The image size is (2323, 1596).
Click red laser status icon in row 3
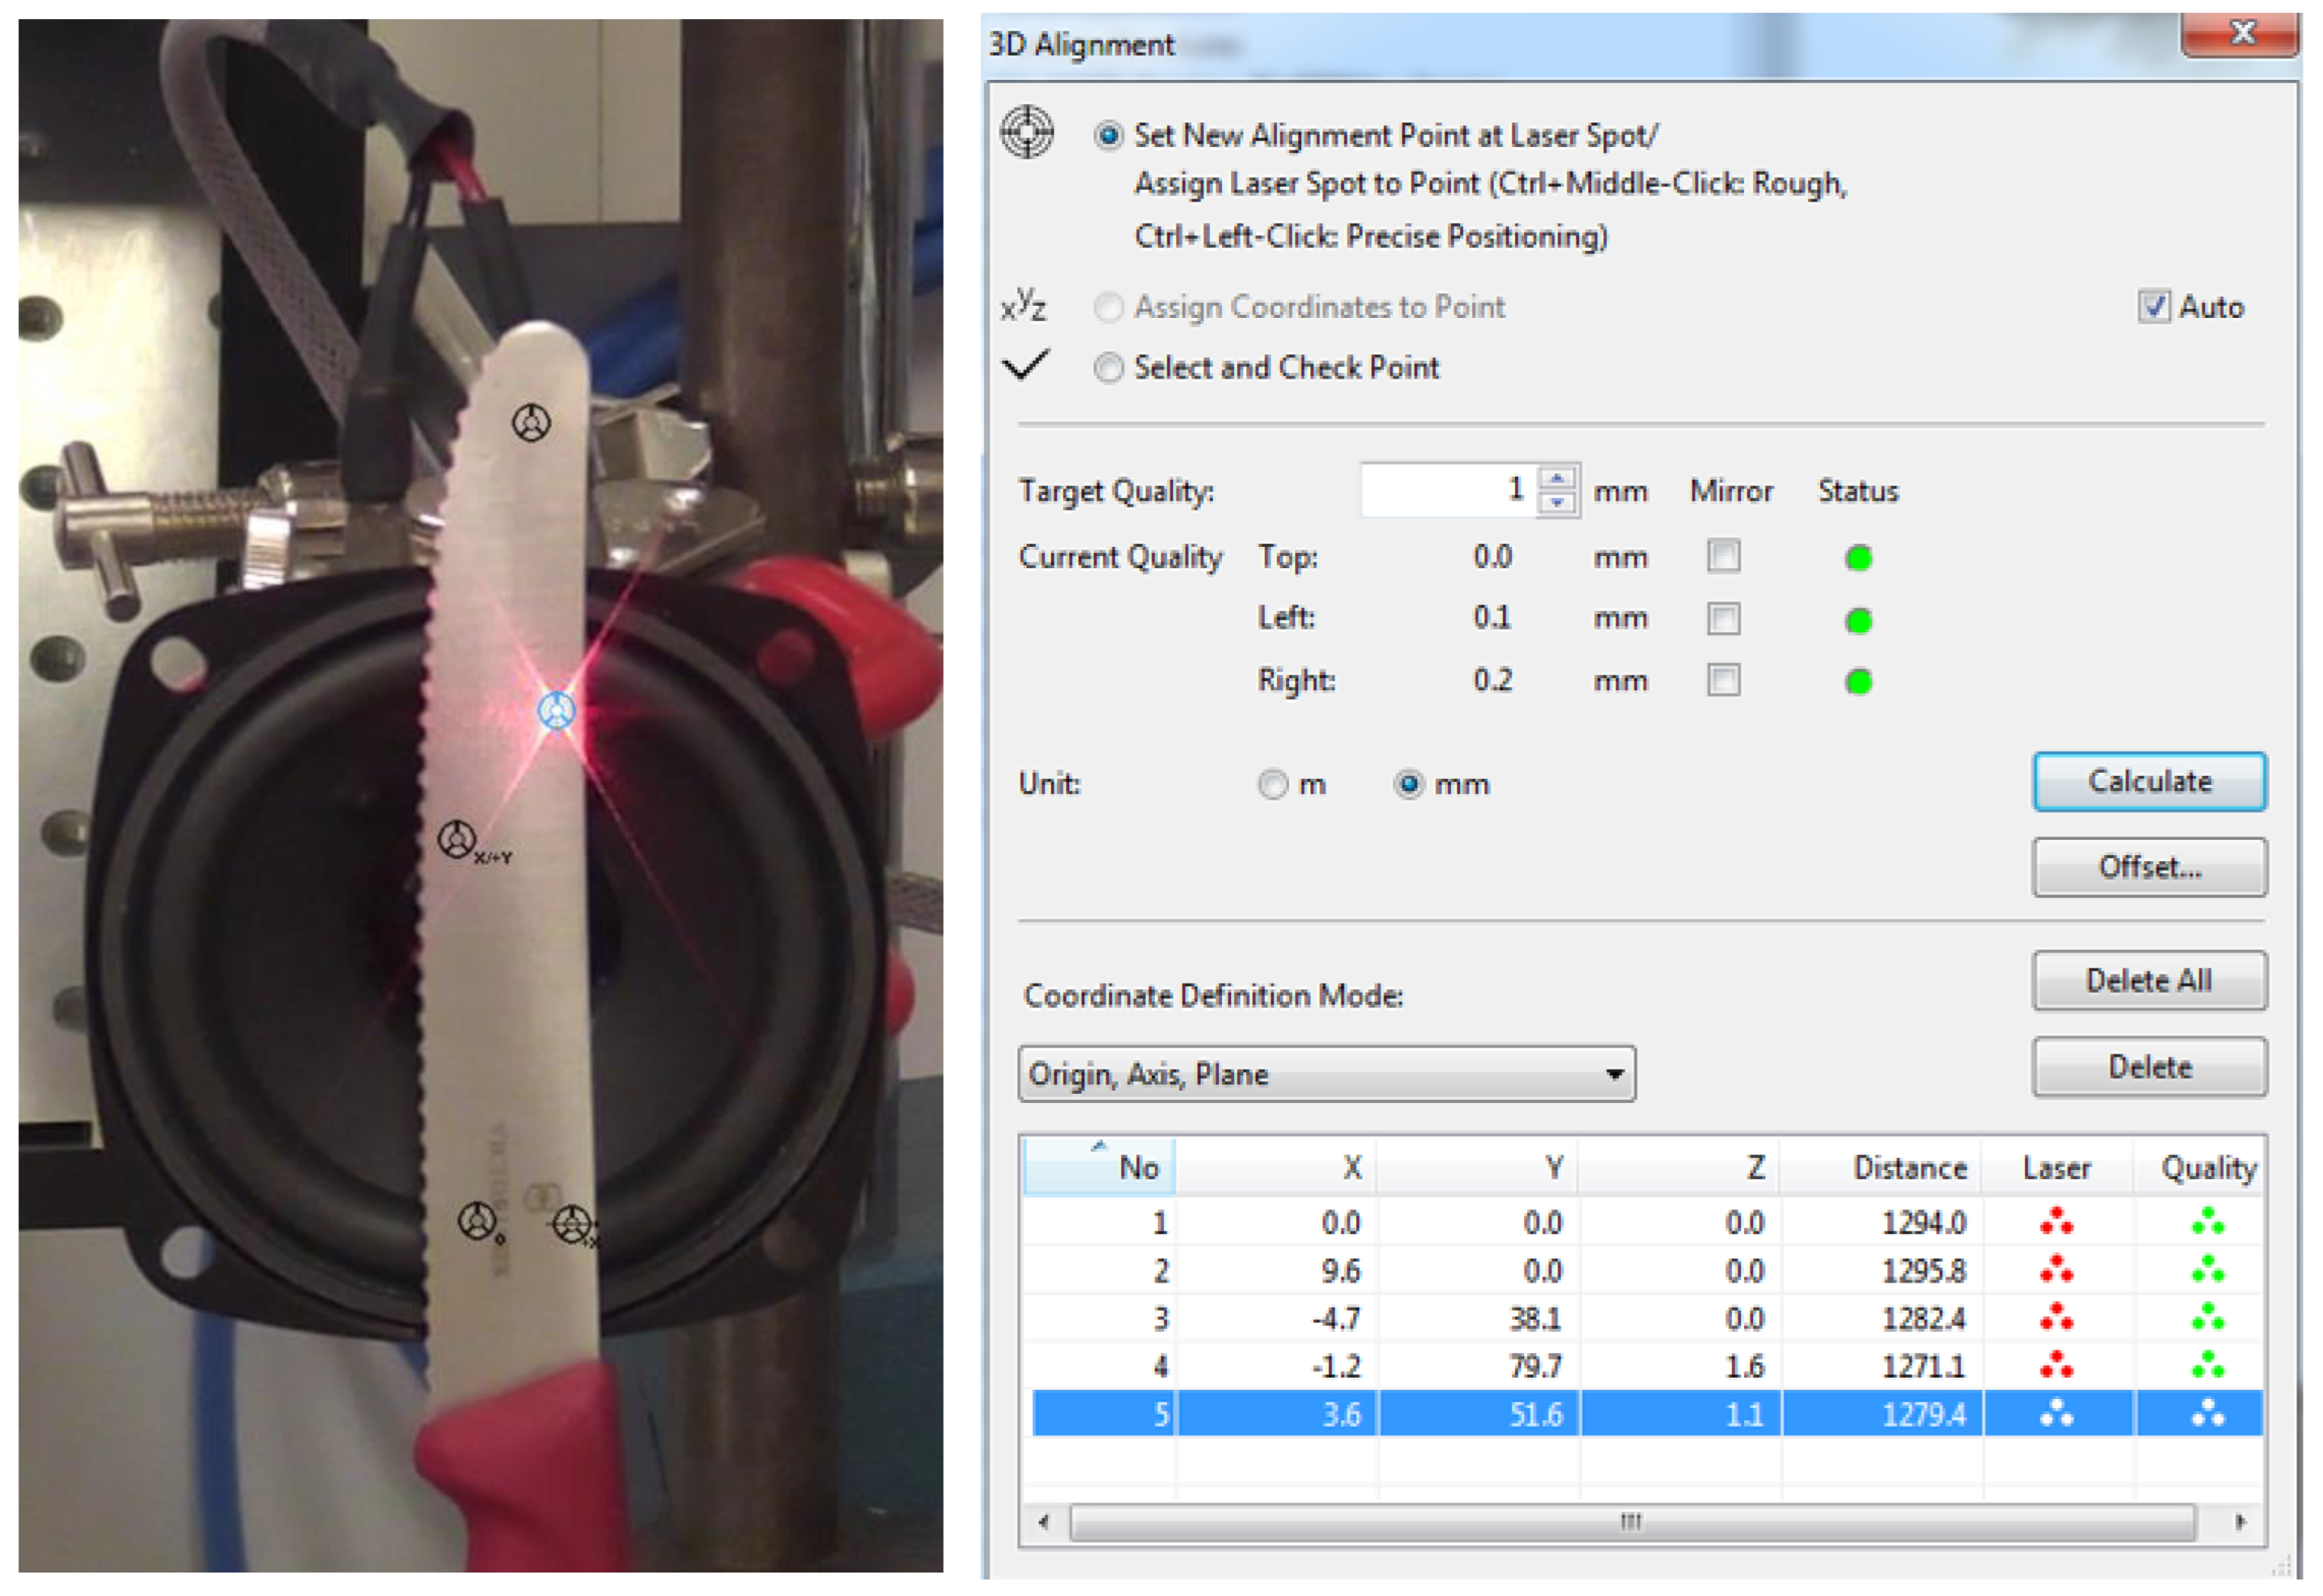[2056, 1318]
